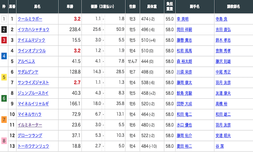Open horse link サダムゲンヤ
Viewport: 253px width, 152px height.
click(28, 72)
